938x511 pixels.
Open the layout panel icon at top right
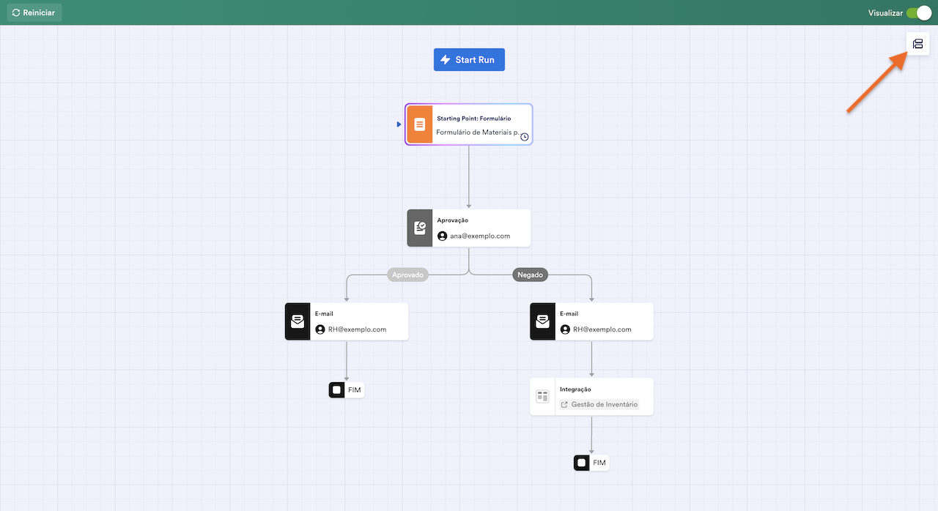tap(917, 44)
